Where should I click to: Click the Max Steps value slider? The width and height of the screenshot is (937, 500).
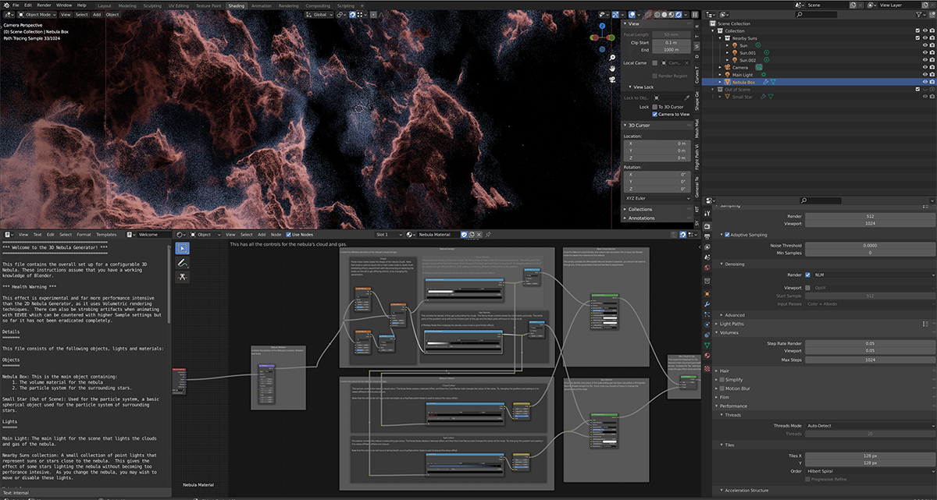tap(870, 360)
